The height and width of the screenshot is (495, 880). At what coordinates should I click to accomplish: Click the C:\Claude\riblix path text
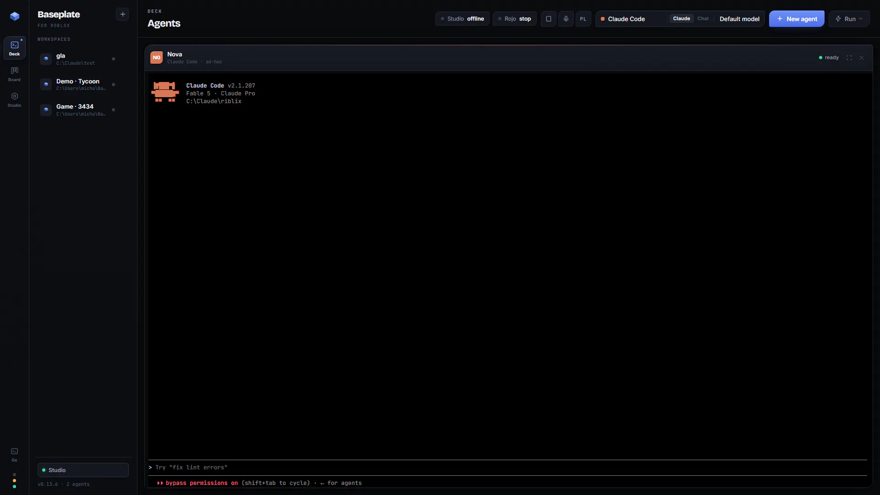click(214, 101)
